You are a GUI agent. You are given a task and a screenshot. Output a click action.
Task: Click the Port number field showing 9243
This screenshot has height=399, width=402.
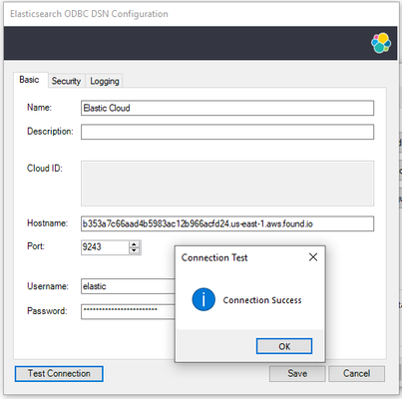click(105, 247)
